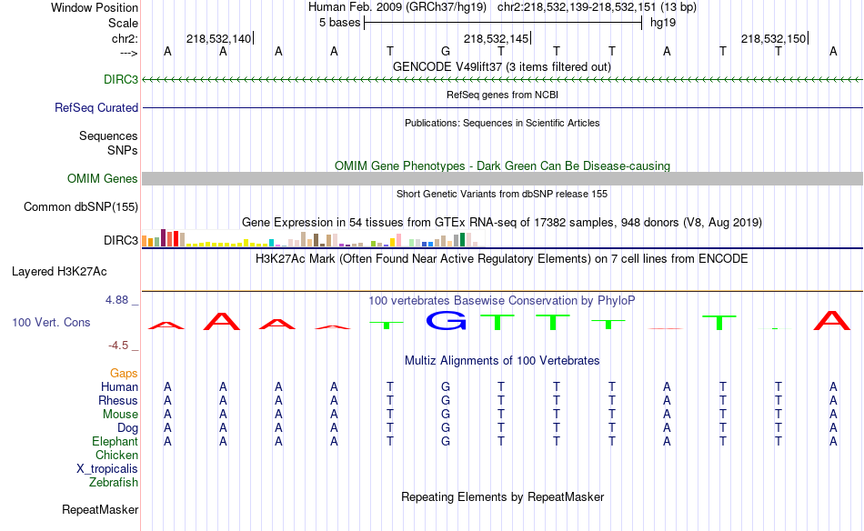Select the Chicken alignment row label
The width and height of the screenshot is (864, 531).
[116, 455]
